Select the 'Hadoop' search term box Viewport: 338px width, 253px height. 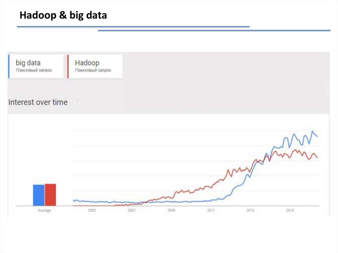click(95, 66)
